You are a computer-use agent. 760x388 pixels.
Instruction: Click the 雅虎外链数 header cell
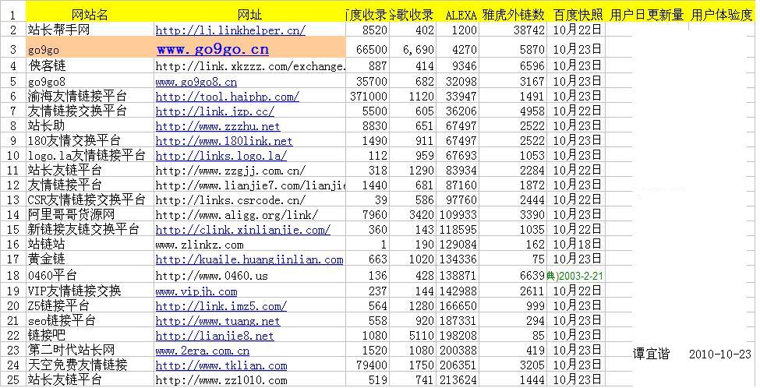tap(513, 14)
